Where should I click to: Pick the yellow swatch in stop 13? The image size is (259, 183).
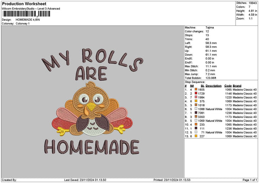pos(196,136)
